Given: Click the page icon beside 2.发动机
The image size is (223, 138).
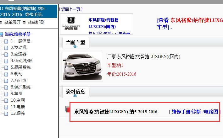Looking at the screenshot, I should point(6,48).
